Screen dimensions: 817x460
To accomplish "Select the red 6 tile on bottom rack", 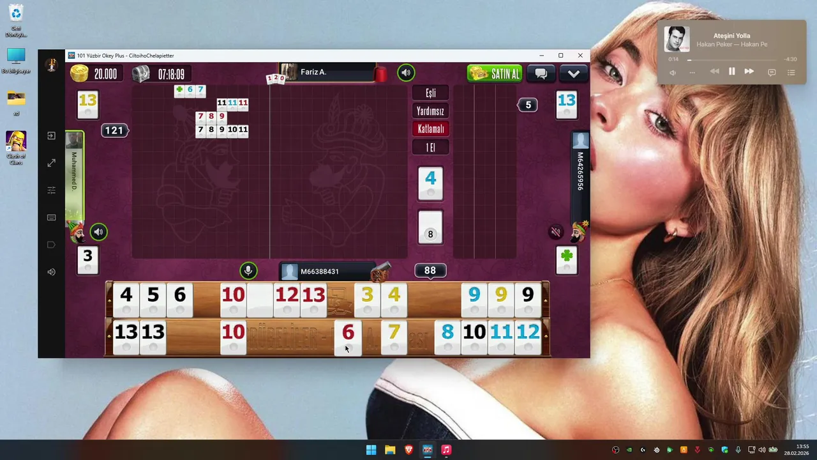I will click(x=348, y=337).
